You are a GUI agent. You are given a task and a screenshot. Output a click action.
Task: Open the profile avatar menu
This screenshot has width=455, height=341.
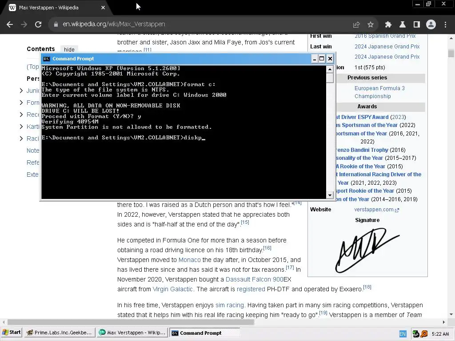pos(431,25)
